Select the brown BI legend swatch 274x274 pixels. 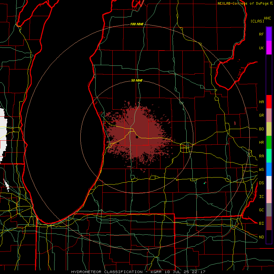click(x=269, y=223)
